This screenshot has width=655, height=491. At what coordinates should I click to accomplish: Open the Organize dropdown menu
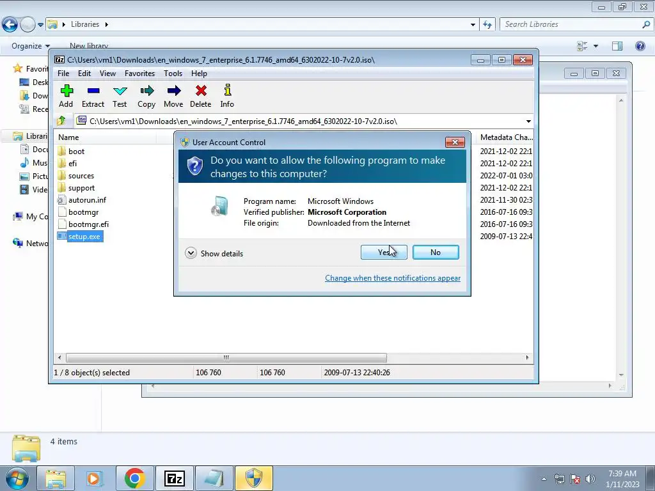pos(31,46)
